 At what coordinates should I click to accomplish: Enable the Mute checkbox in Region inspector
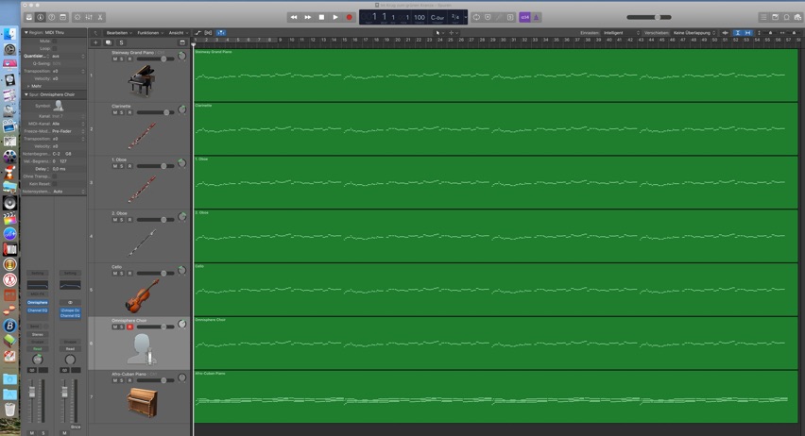click(55, 41)
